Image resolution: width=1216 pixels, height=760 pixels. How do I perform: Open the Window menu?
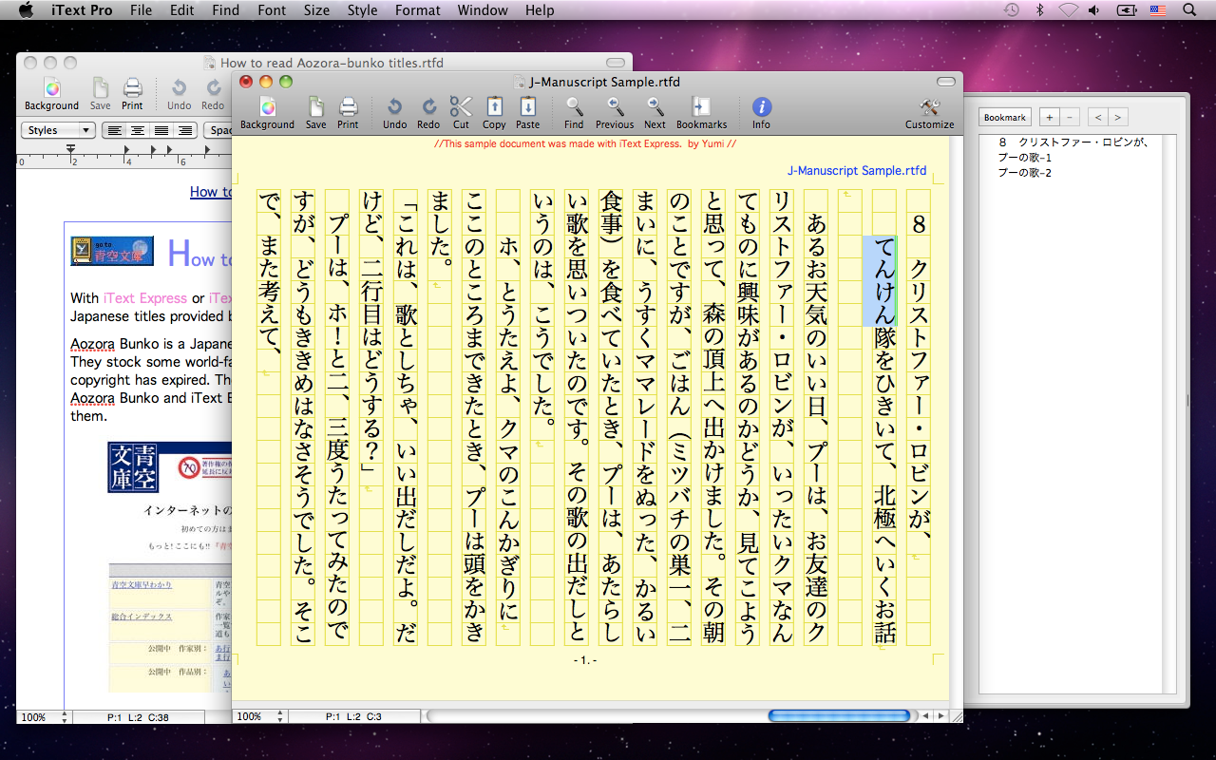point(483,10)
